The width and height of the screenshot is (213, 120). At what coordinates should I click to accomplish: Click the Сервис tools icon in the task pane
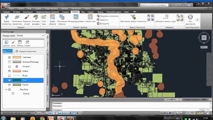[27, 42]
